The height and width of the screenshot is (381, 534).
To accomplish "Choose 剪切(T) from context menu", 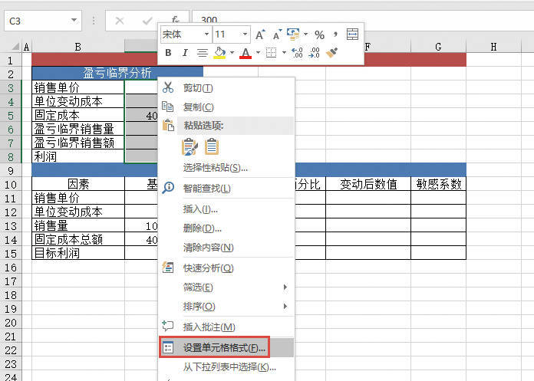I will pyautogui.click(x=226, y=88).
